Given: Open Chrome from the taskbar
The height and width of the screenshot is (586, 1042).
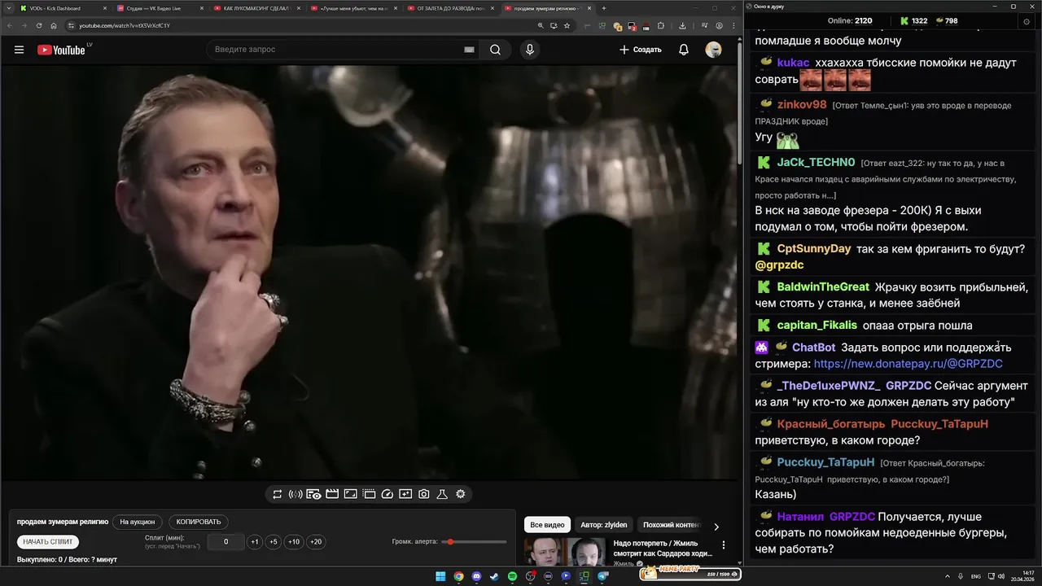Looking at the screenshot, I should [458, 576].
